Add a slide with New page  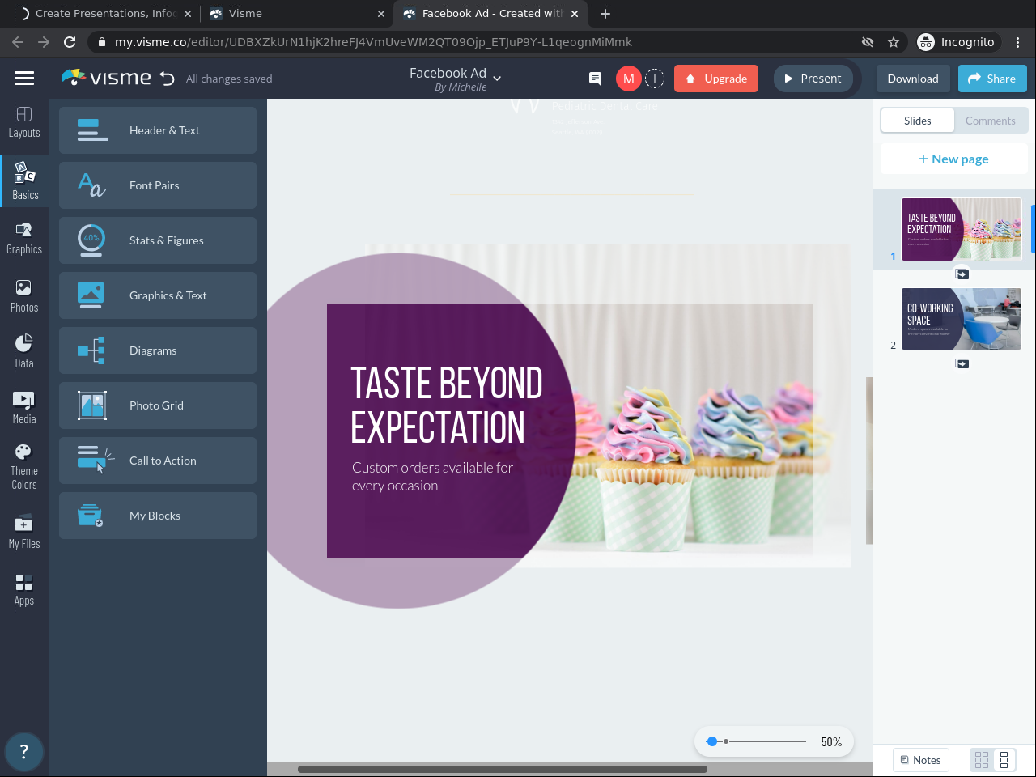coord(953,159)
